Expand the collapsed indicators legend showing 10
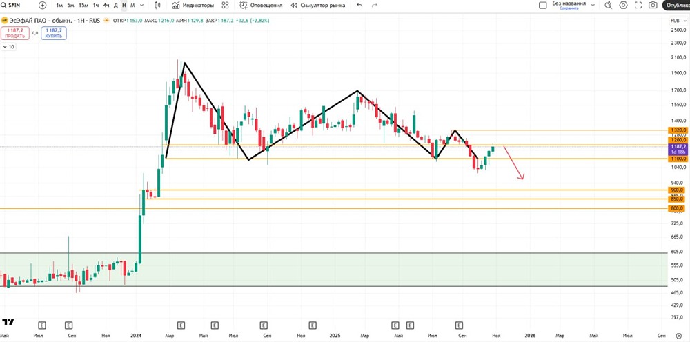 pos(8,47)
